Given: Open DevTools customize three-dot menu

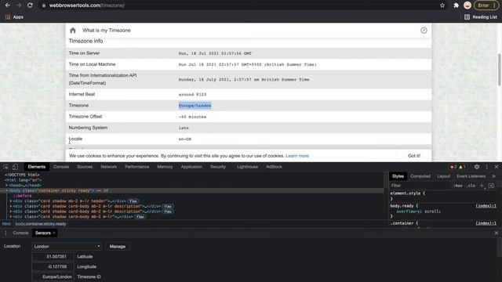Looking at the screenshot, I should 486,167.
